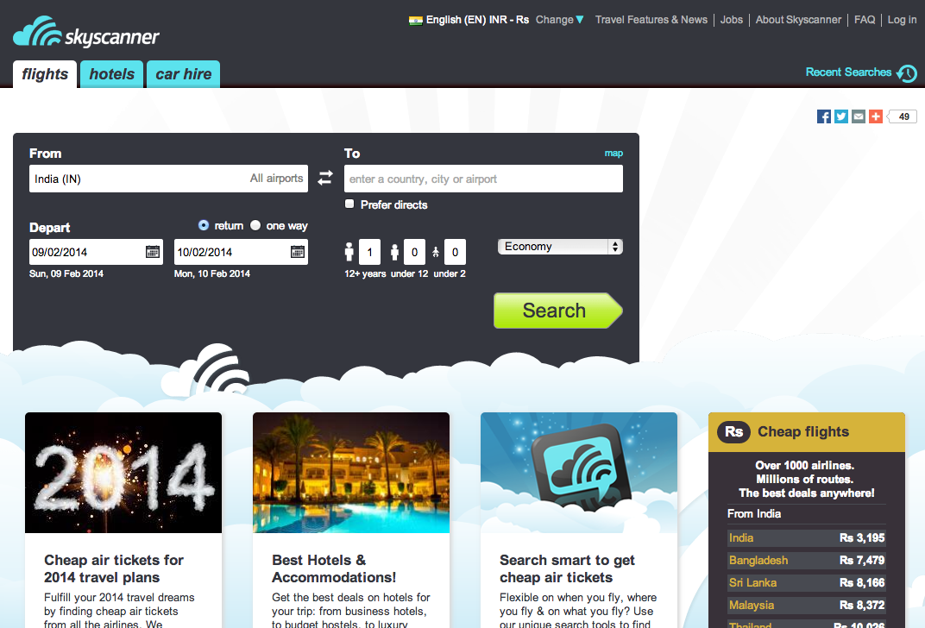Screen dimensions: 925x628
Task: Open Travel Features & News
Action: (x=651, y=20)
